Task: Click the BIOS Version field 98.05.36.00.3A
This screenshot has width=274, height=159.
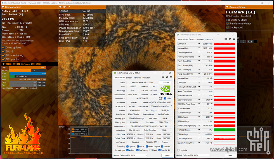Action: [142, 98]
